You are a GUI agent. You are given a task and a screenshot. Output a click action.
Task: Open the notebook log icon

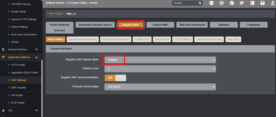[x=252, y=3]
